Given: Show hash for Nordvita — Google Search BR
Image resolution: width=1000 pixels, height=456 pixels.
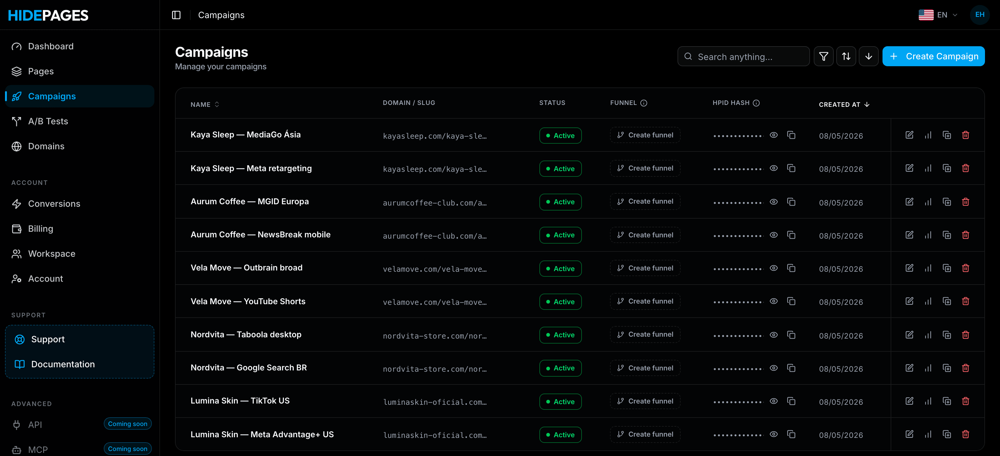Looking at the screenshot, I should (773, 368).
